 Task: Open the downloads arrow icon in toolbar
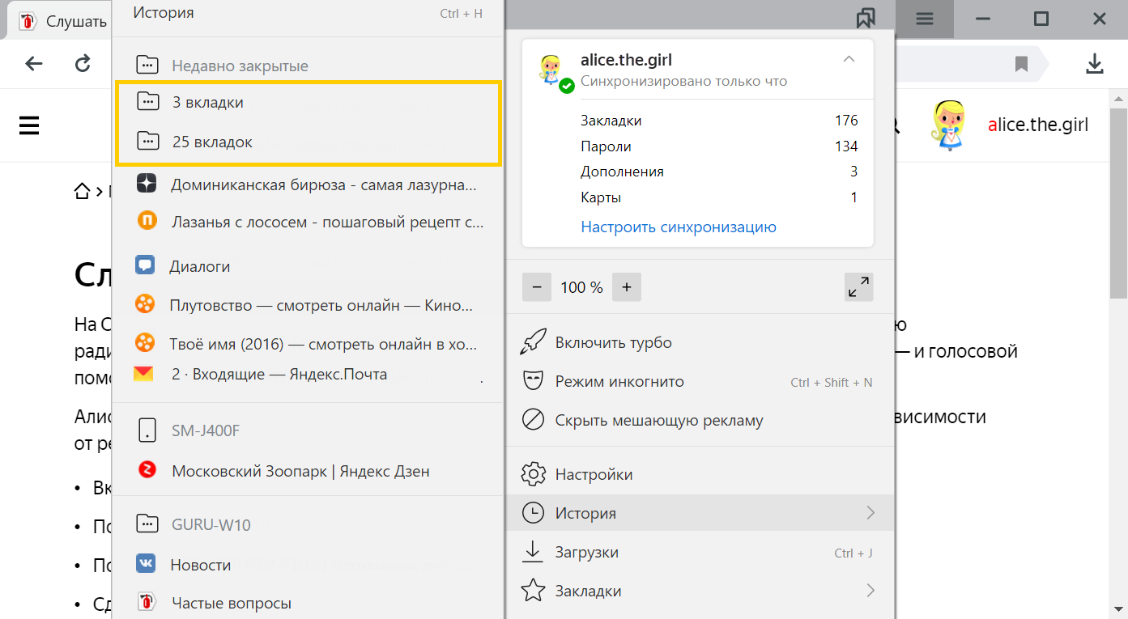point(1095,64)
